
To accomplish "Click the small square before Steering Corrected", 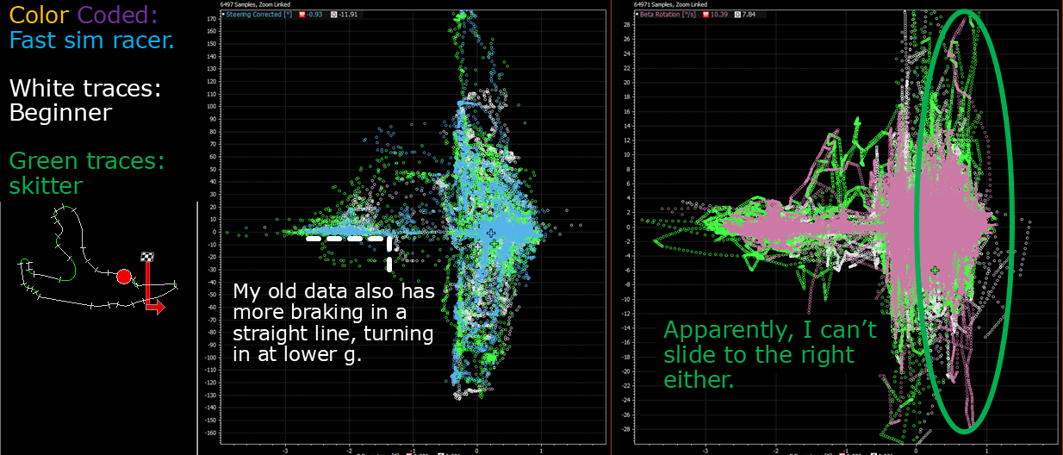I will click(223, 15).
